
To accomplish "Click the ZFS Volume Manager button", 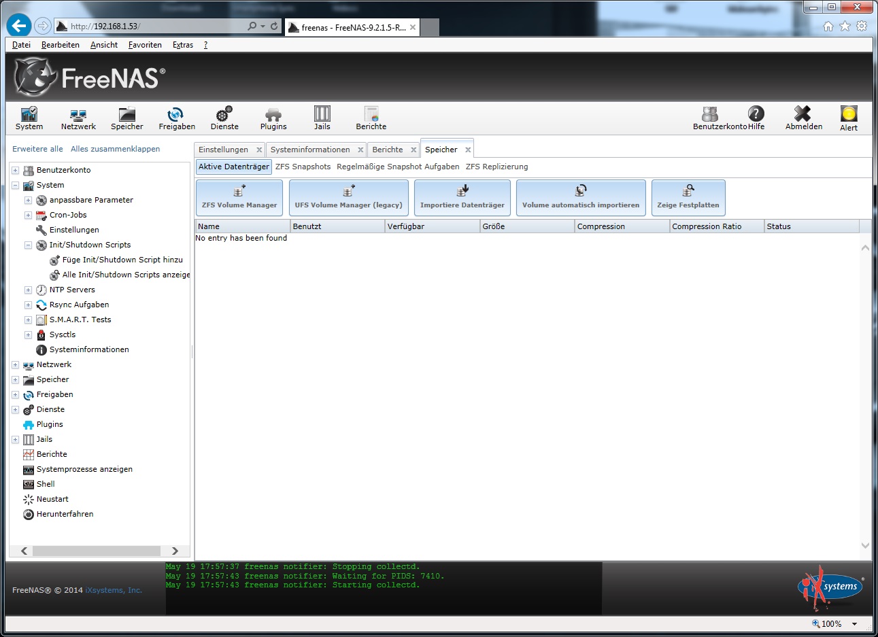I will coord(239,198).
